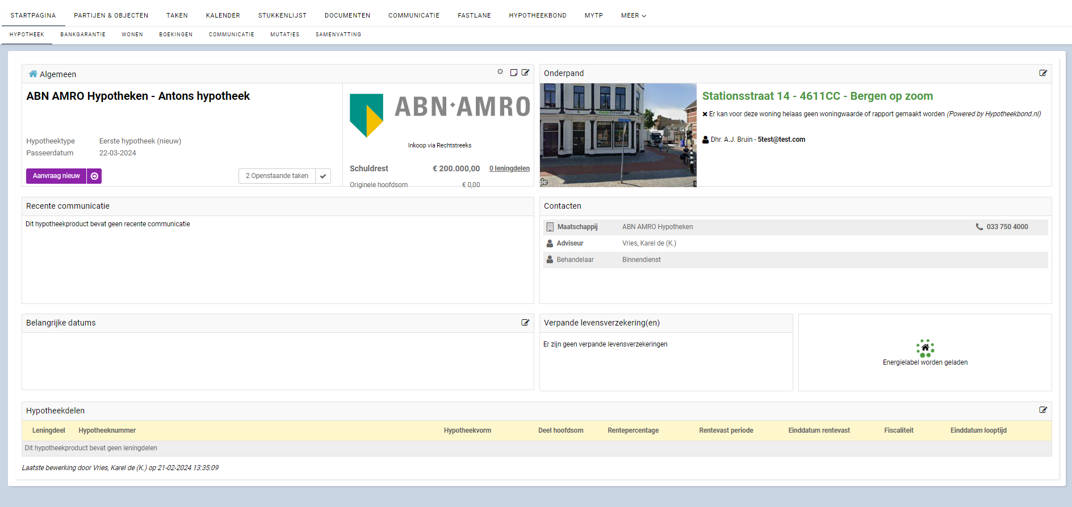Click adviseur name Vries, Karel de (K.)

point(649,243)
